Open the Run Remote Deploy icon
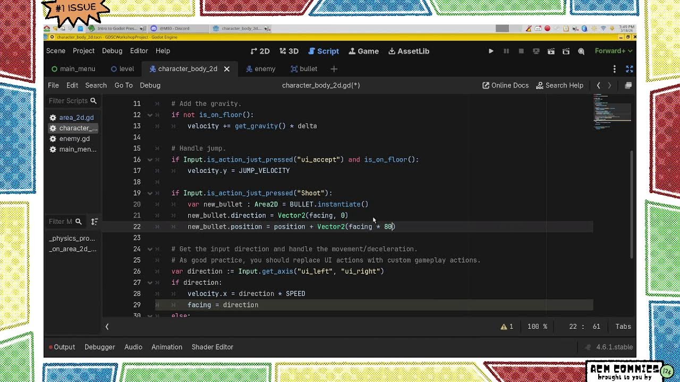Viewport: 680px width, 382px height. click(536, 51)
